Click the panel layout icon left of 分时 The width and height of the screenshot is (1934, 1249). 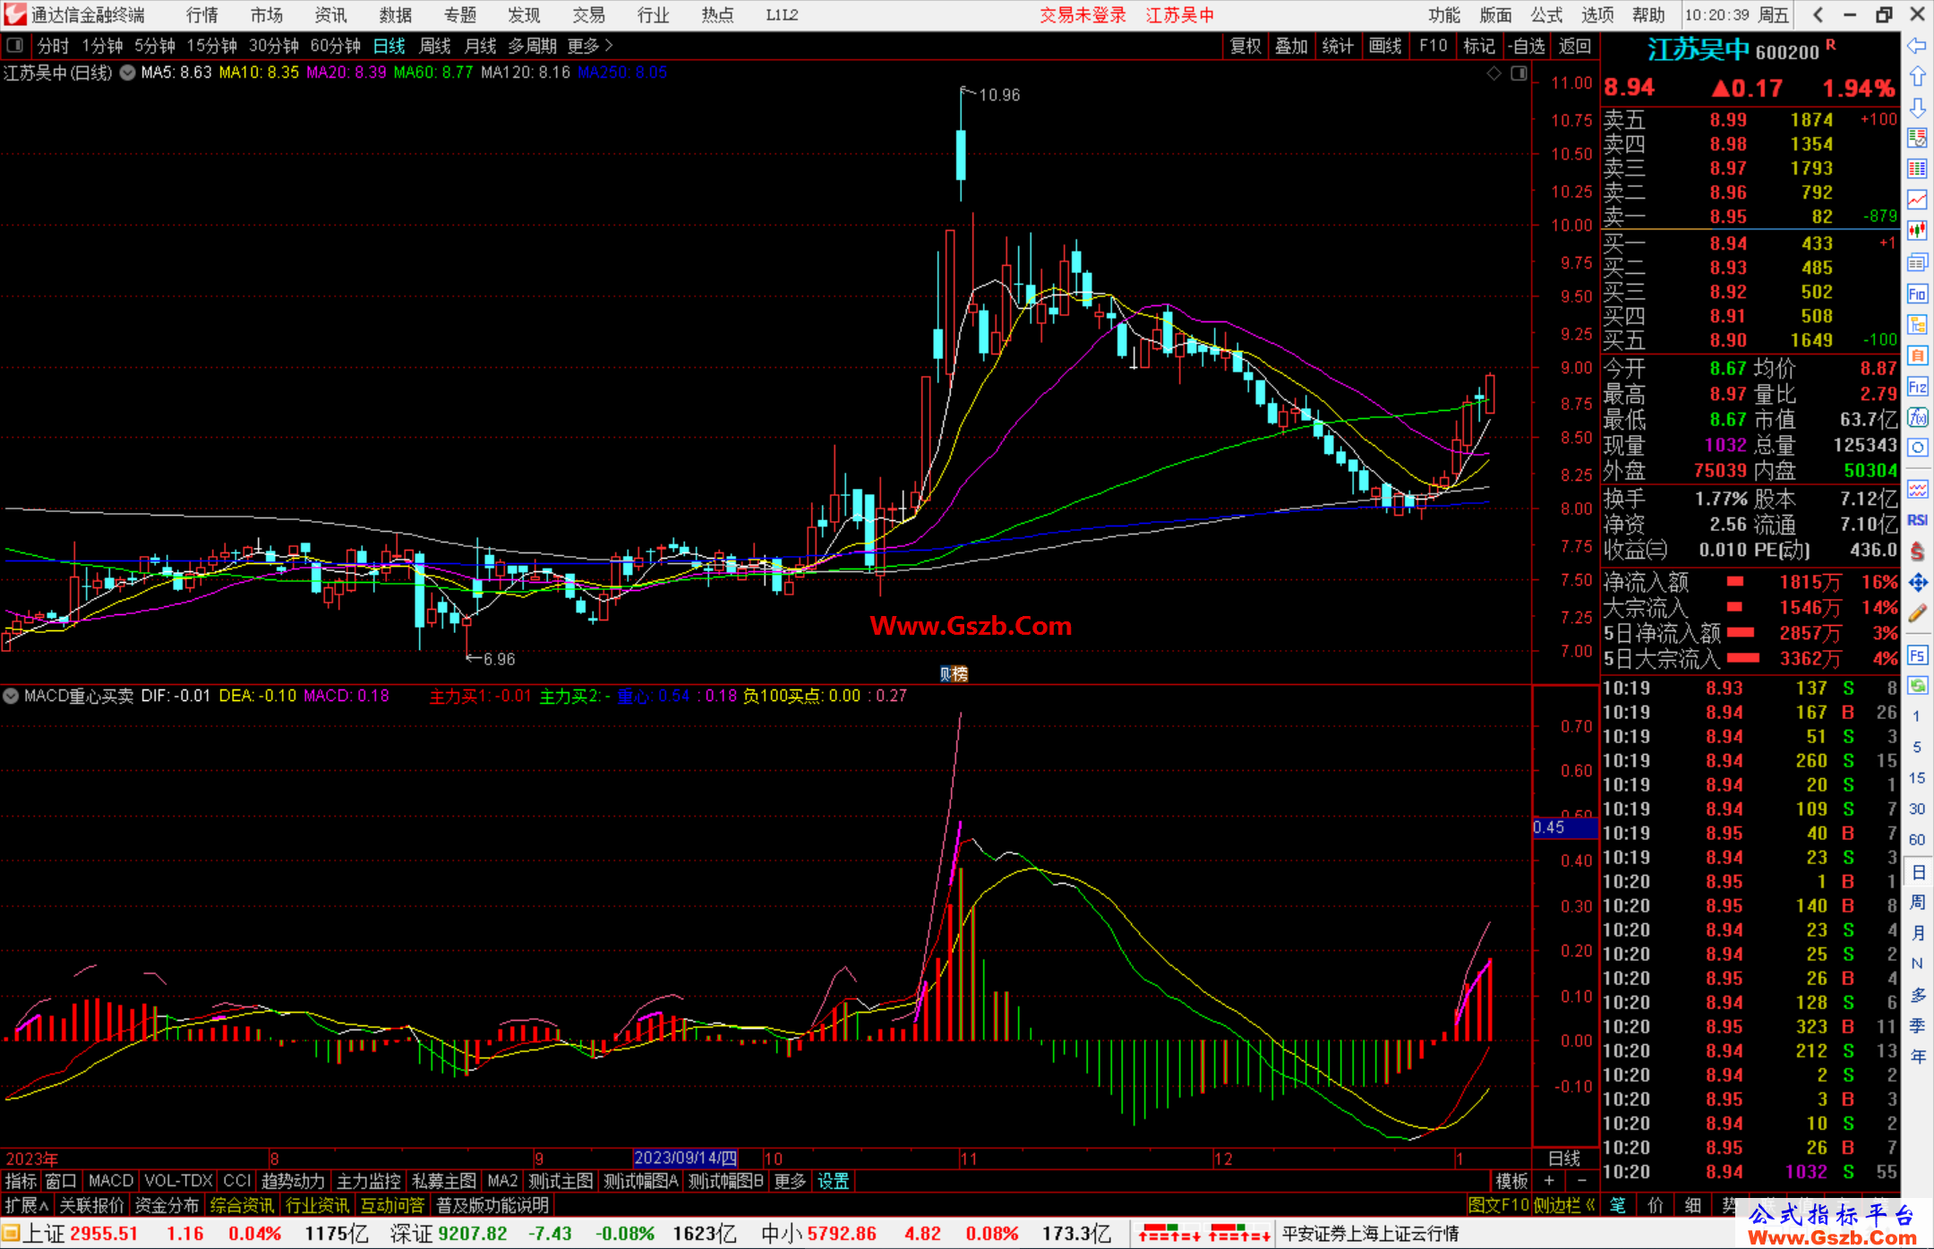click(15, 46)
